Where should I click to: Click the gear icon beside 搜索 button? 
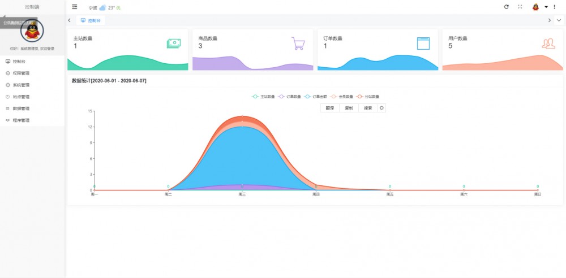click(381, 108)
